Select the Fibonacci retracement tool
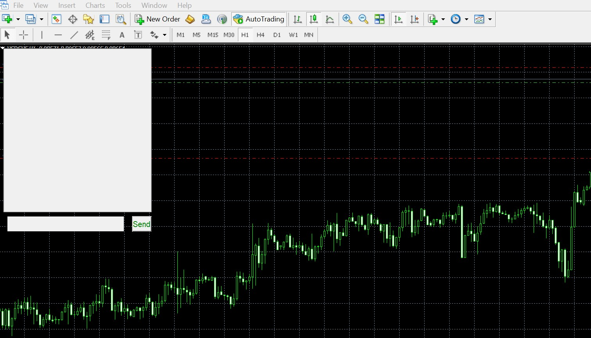 [106, 35]
